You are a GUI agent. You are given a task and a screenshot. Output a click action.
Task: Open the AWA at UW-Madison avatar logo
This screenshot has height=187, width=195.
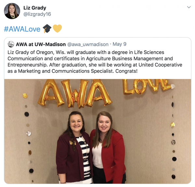11,44
